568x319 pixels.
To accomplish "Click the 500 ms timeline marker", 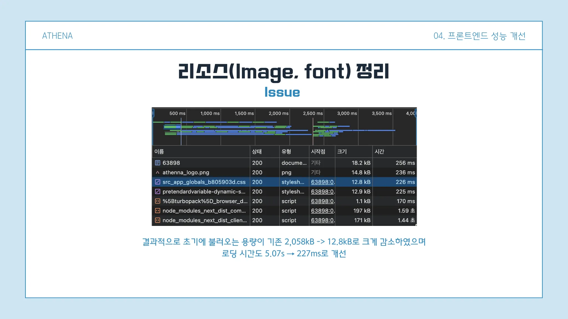I will pos(177,113).
